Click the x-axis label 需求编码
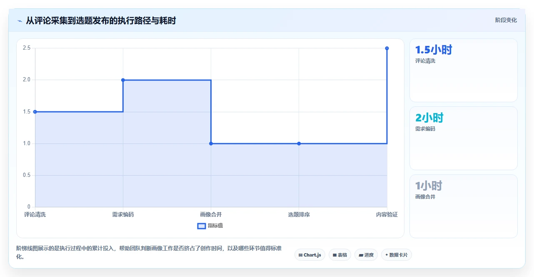The height and width of the screenshot is (277, 534). click(x=123, y=214)
